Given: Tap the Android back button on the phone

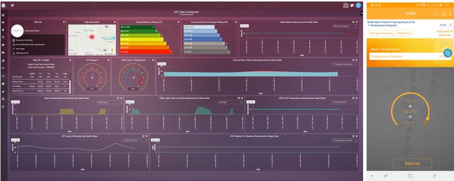Looking at the screenshot, I should click(x=435, y=176).
